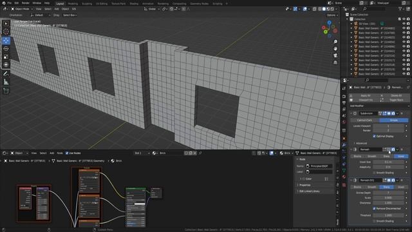Screen dimensions: 412x232
Task: Click the viewport pan hand icon
Action: [x=335, y=49]
